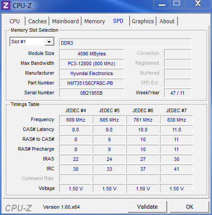This screenshot has width=212, height=215.
Task: Select part number HMT351S6CFR8C-PB
Action: pyautogui.click(x=91, y=83)
